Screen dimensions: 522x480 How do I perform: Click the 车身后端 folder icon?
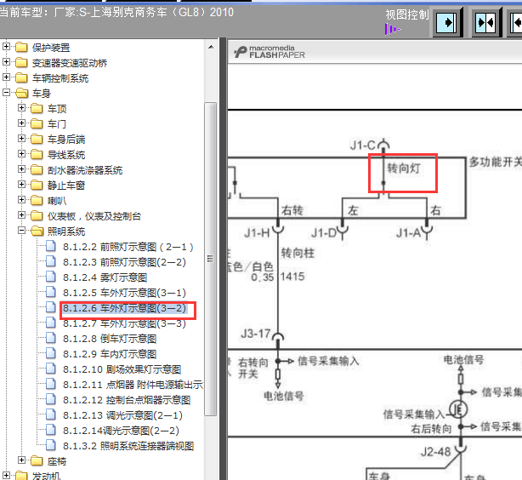37,140
